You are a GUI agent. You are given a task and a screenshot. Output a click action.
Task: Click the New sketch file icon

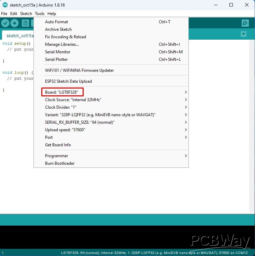point(25,23)
